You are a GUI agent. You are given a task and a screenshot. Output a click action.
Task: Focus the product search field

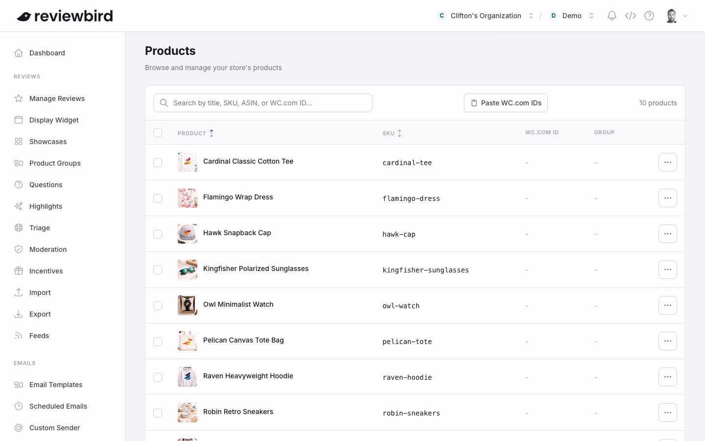pos(263,103)
